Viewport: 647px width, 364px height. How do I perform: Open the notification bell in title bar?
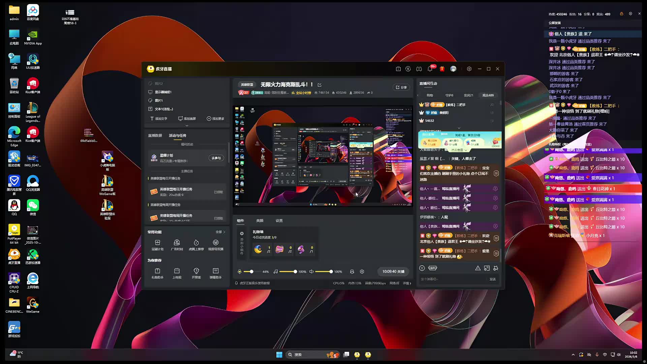(430, 69)
